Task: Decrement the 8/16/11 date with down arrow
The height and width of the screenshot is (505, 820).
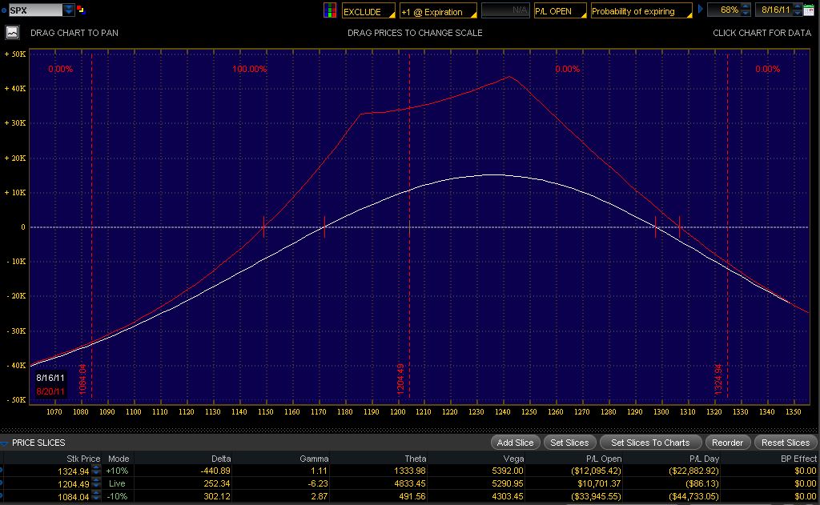Action: 798,13
